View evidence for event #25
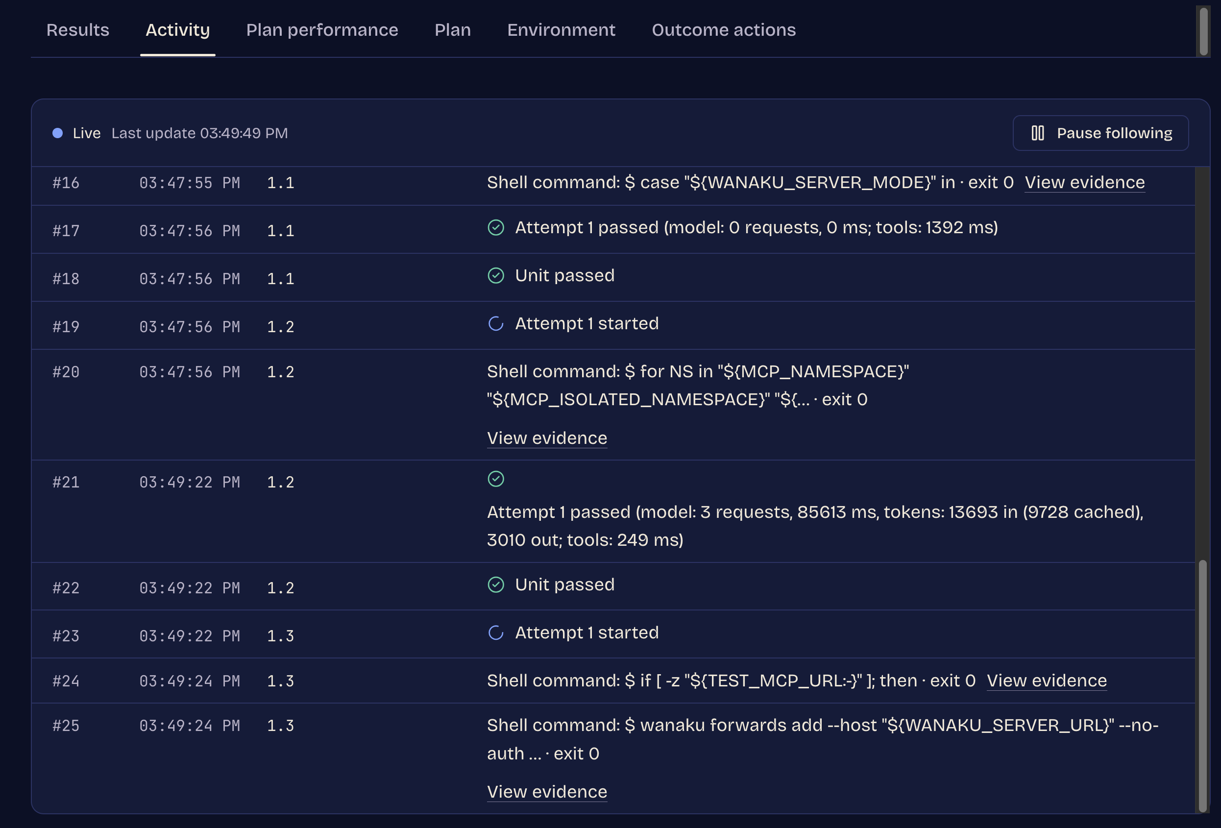 (547, 792)
